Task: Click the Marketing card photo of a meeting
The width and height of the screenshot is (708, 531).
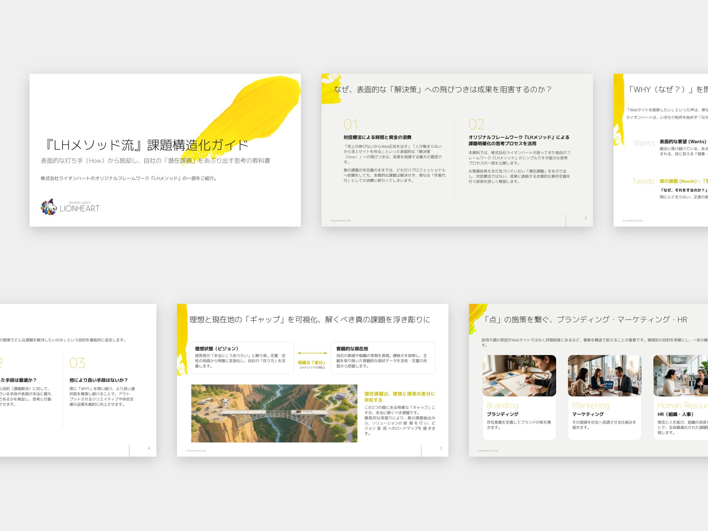Action: coord(605,376)
